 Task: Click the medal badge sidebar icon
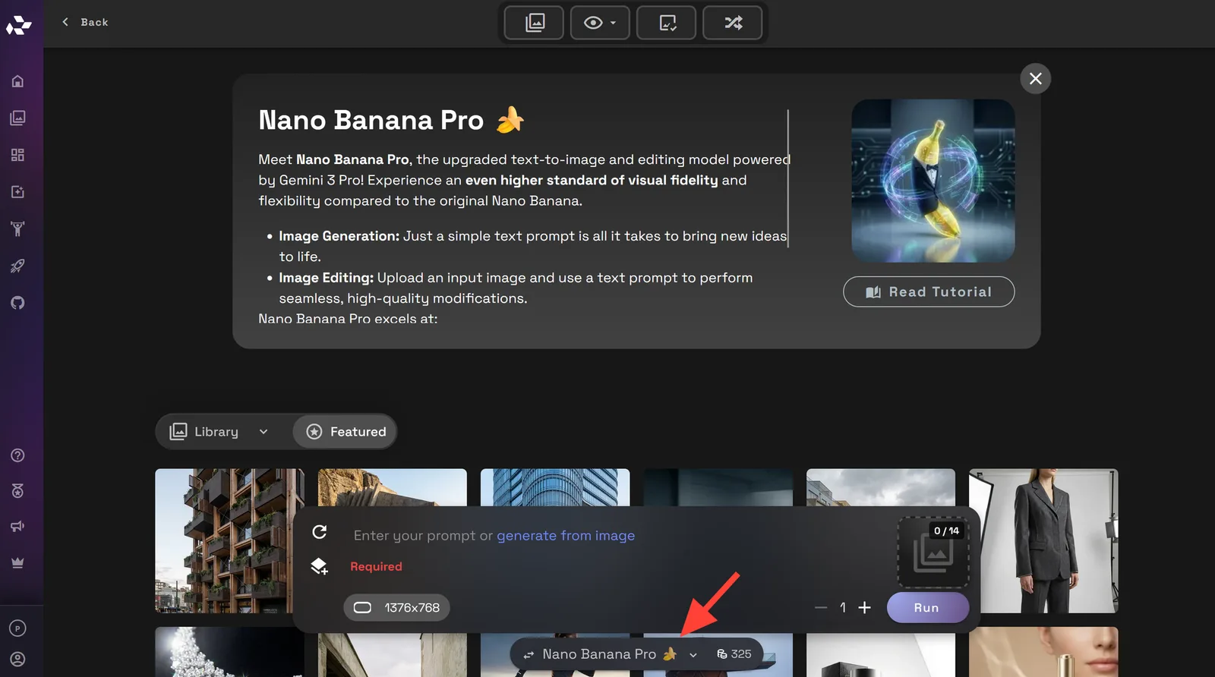(17, 491)
